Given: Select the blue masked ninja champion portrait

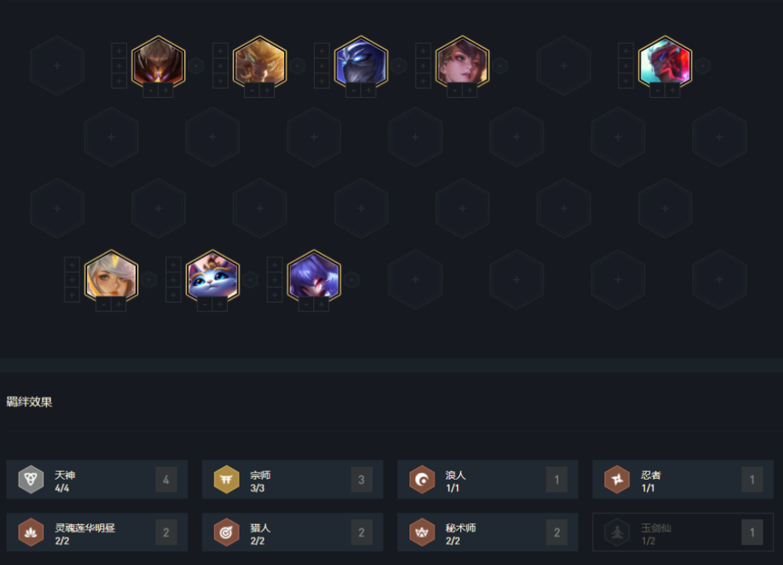Looking at the screenshot, I should (361, 63).
